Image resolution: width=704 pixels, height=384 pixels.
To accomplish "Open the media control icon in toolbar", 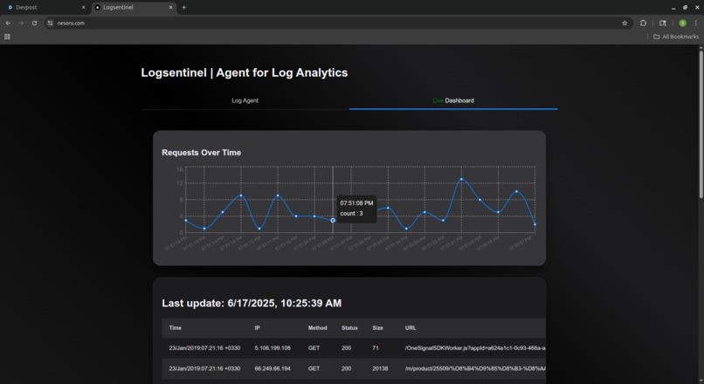I will click(663, 23).
